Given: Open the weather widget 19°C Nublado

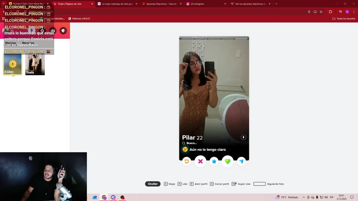Looking at the screenshot, I should tap(287, 197).
